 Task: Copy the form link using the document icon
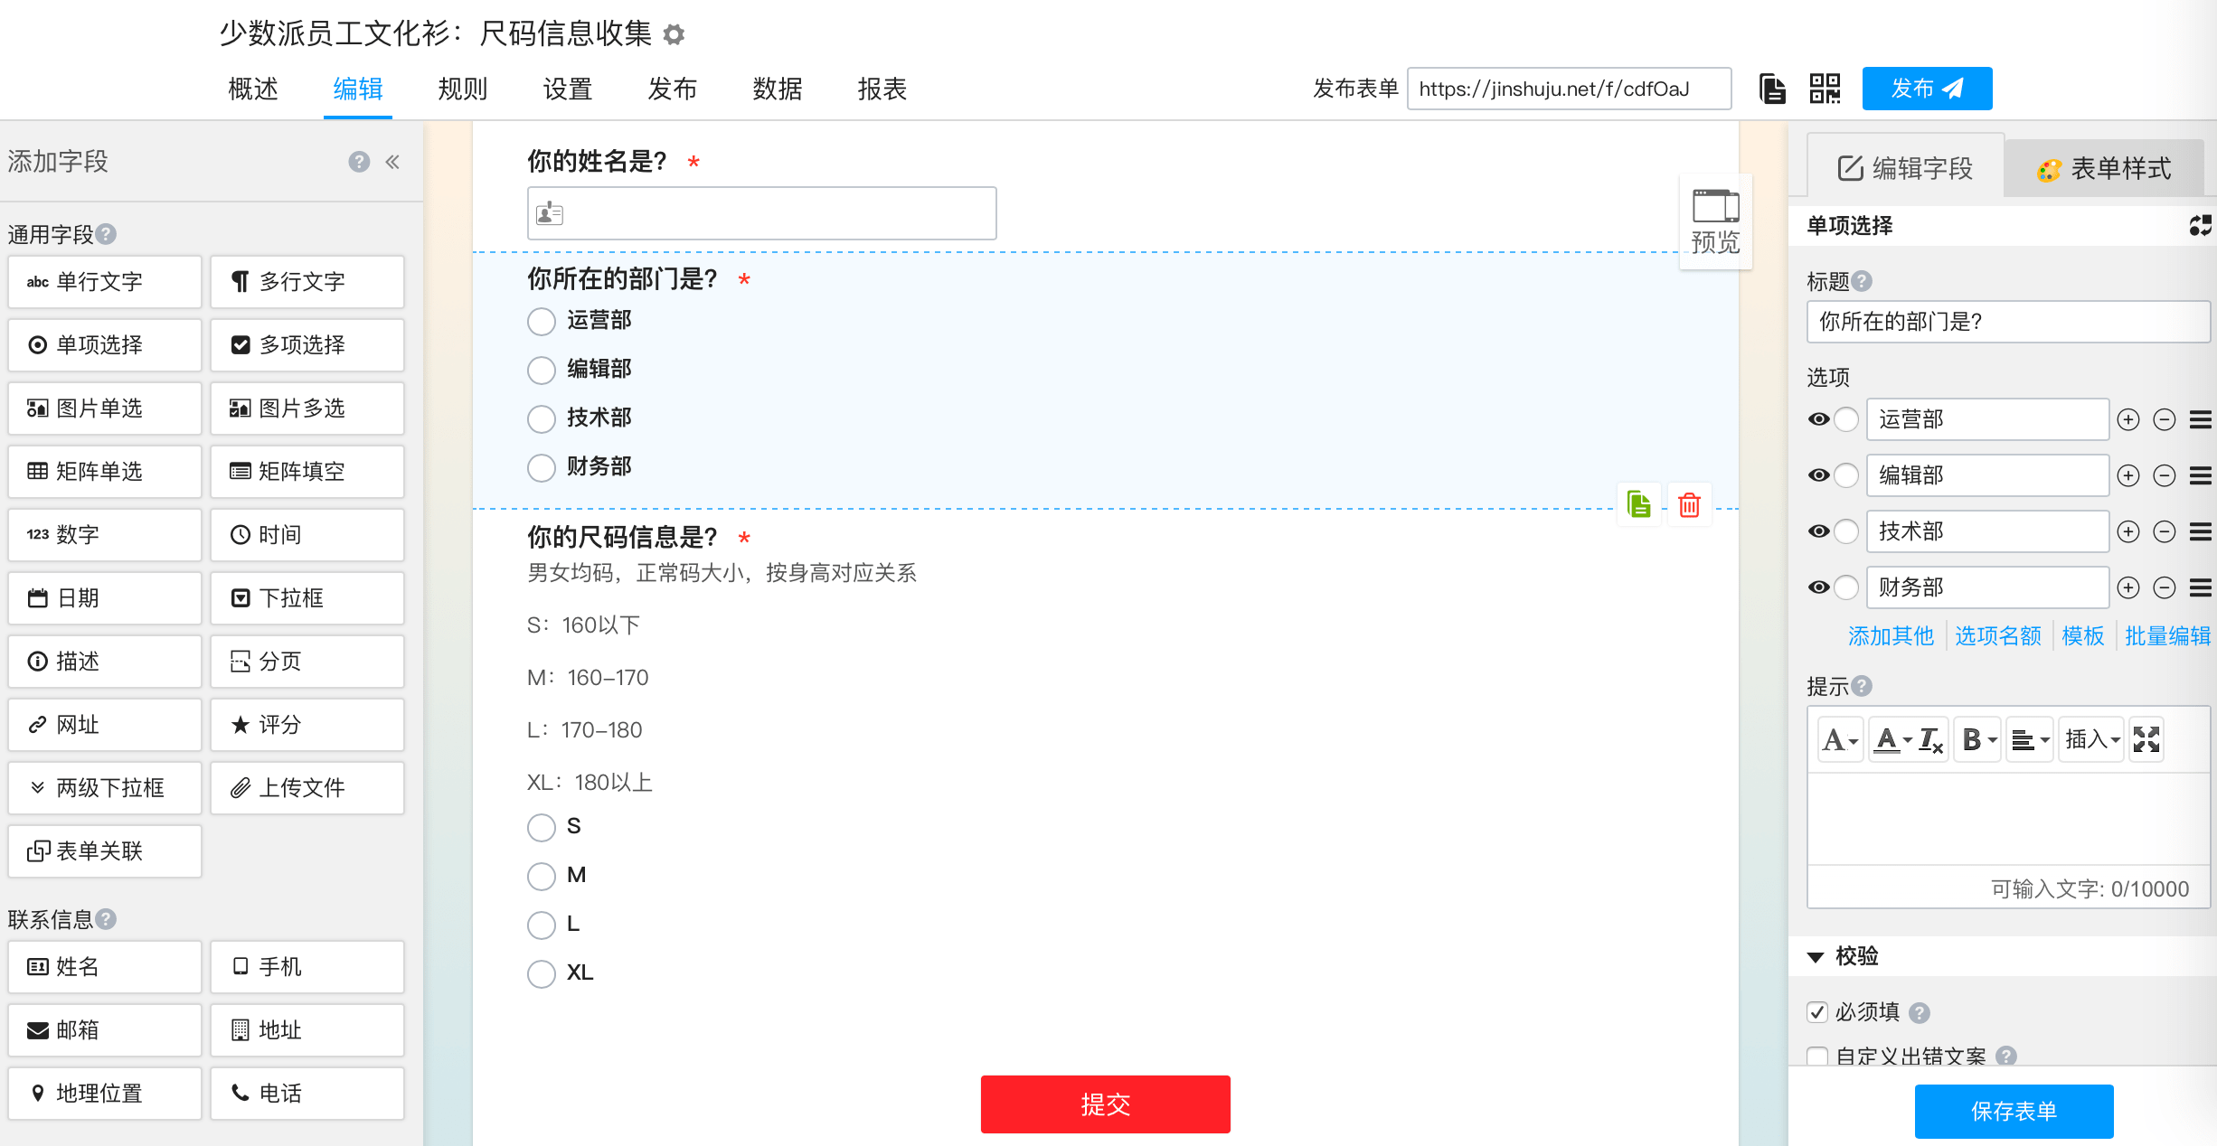click(x=1772, y=89)
